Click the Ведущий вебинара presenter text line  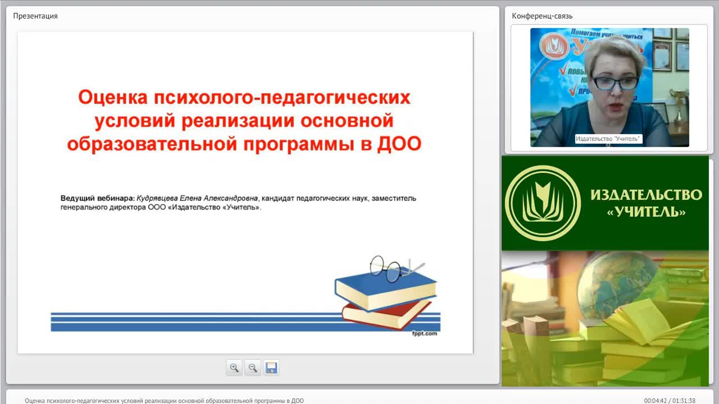[238, 203]
